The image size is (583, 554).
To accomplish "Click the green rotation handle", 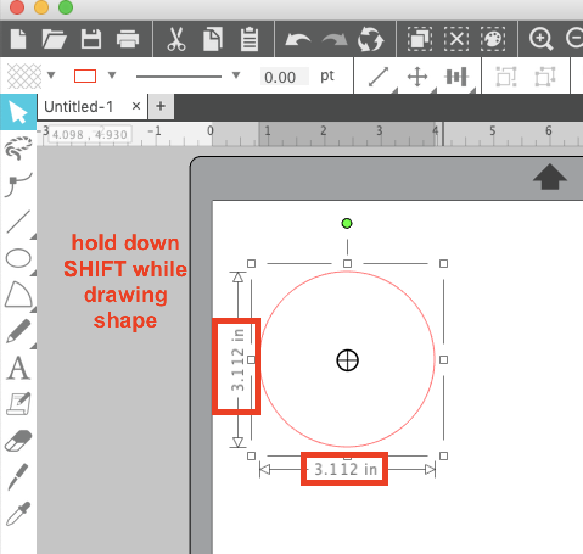I will (x=347, y=223).
